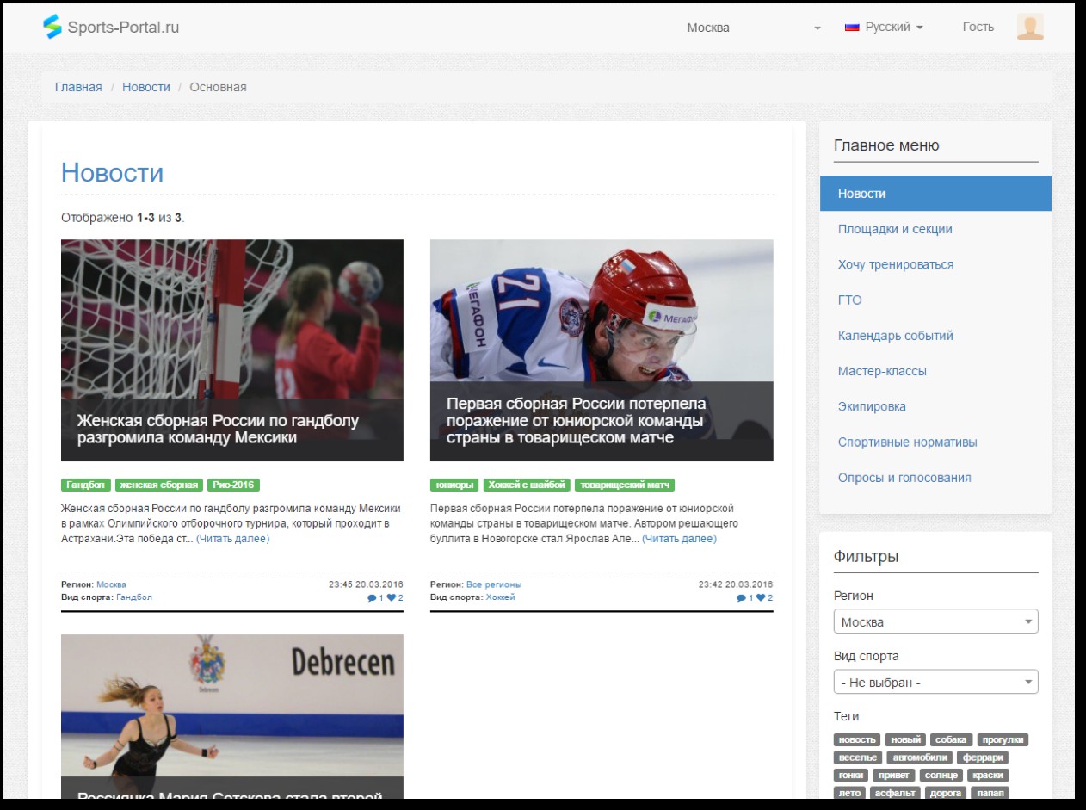Open the guest avatar icon
The width and height of the screenshot is (1086, 810).
click(x=1030, y=27)
